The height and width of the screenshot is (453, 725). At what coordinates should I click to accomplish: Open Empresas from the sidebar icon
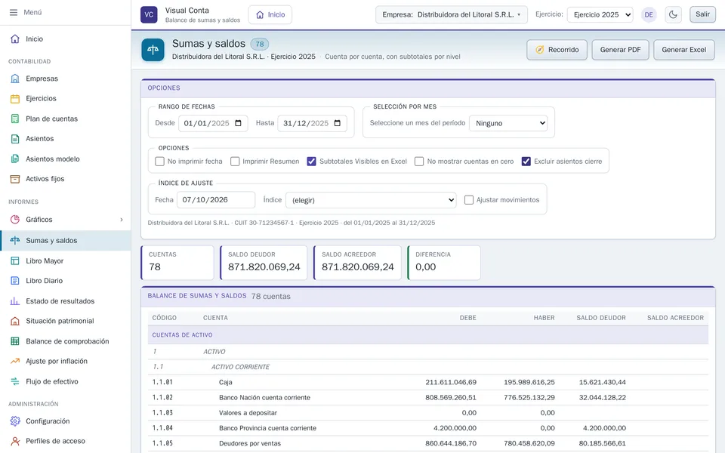(15, 79)
